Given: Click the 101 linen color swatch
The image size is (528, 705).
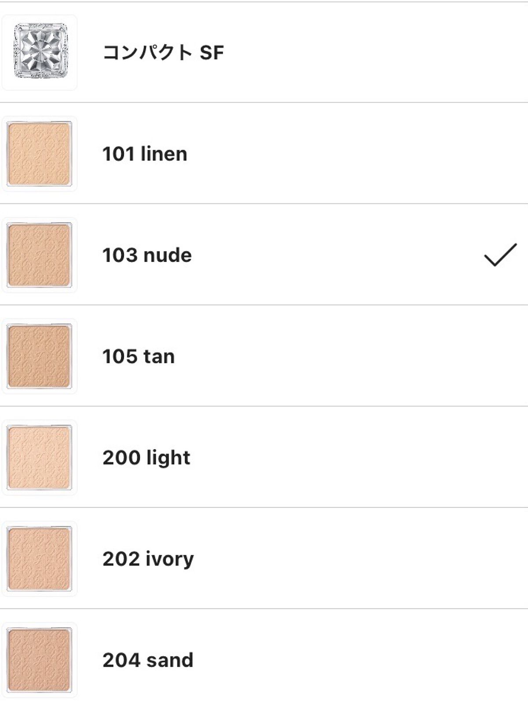Looking at the screenshot, I should tap(40, 154).
